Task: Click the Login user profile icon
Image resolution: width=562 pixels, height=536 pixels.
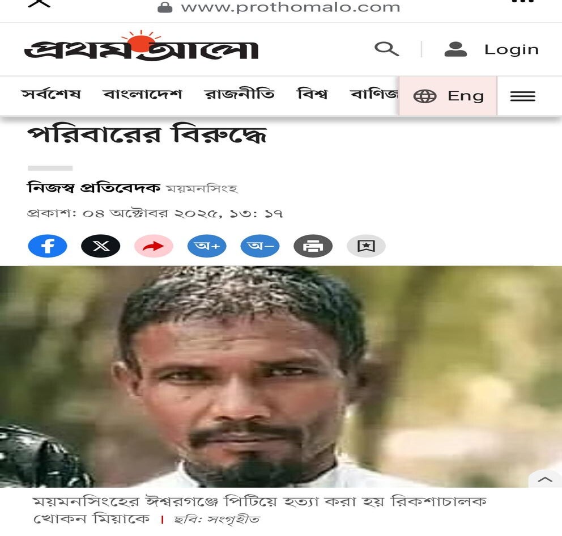Action: pyautogui.click(x=455, y=49)
